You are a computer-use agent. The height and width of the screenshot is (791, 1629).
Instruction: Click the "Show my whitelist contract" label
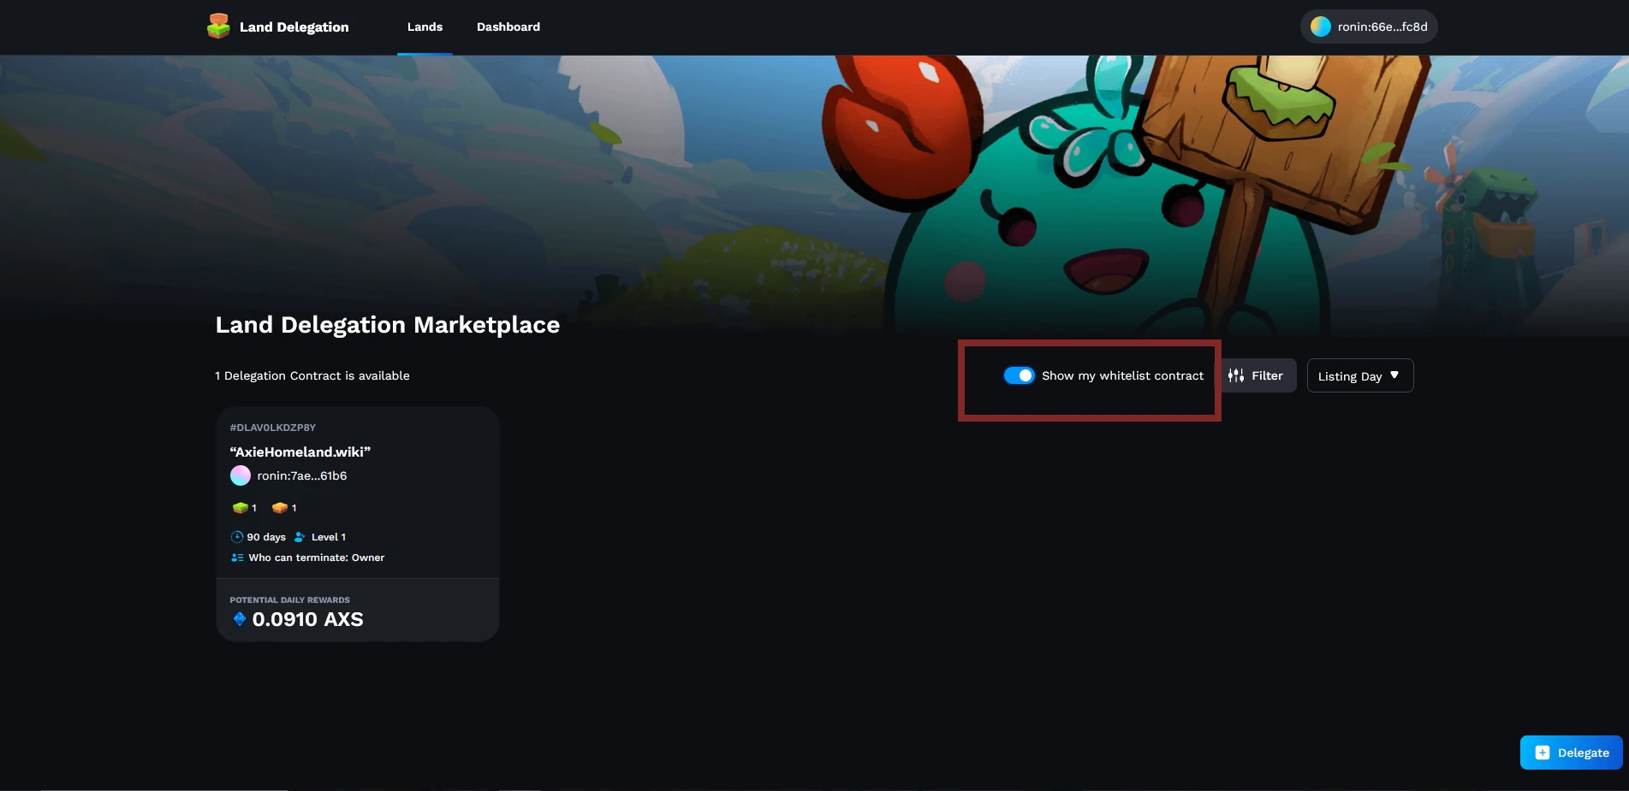point(1122,375)
